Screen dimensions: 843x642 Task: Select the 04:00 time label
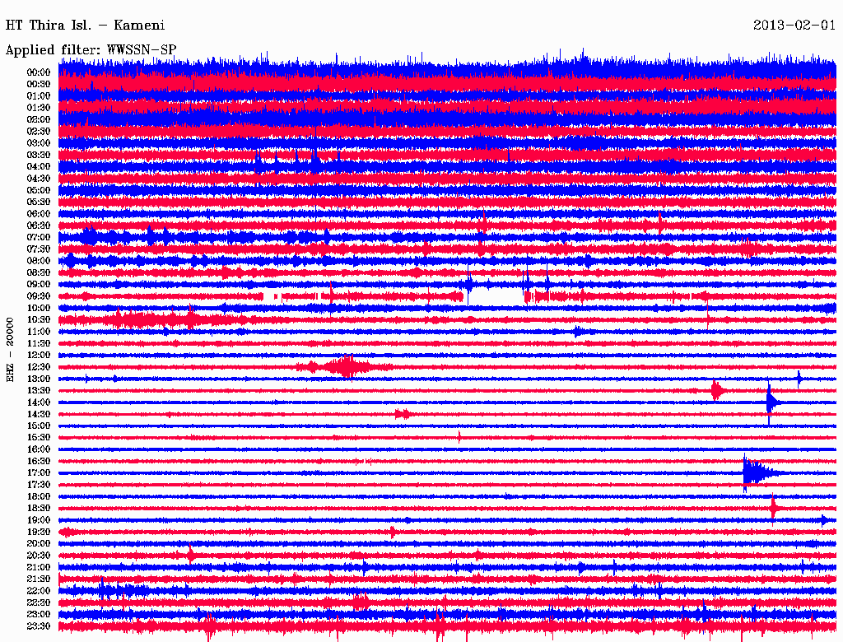pos(39,167)
